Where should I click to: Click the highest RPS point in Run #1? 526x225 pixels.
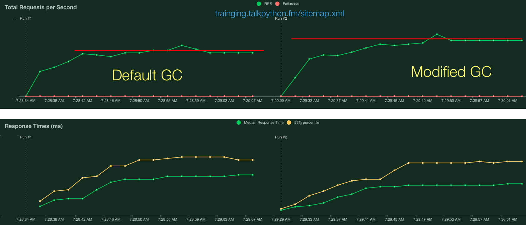pos(182,45)
